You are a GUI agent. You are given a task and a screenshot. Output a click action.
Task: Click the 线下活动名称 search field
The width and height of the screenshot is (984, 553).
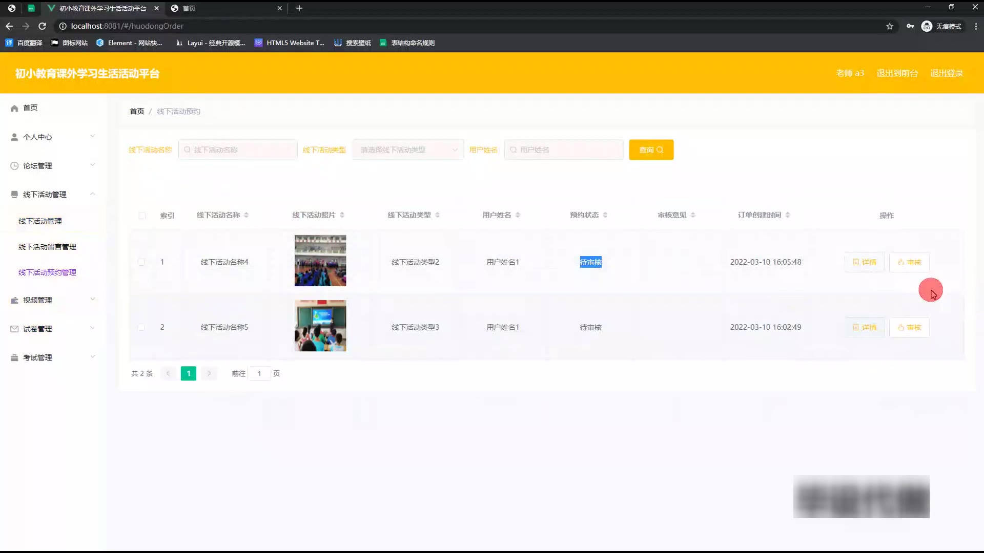click(x=238, y=150)
